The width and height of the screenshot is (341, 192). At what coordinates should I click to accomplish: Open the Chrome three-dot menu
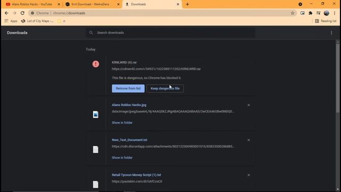point(335,13)
